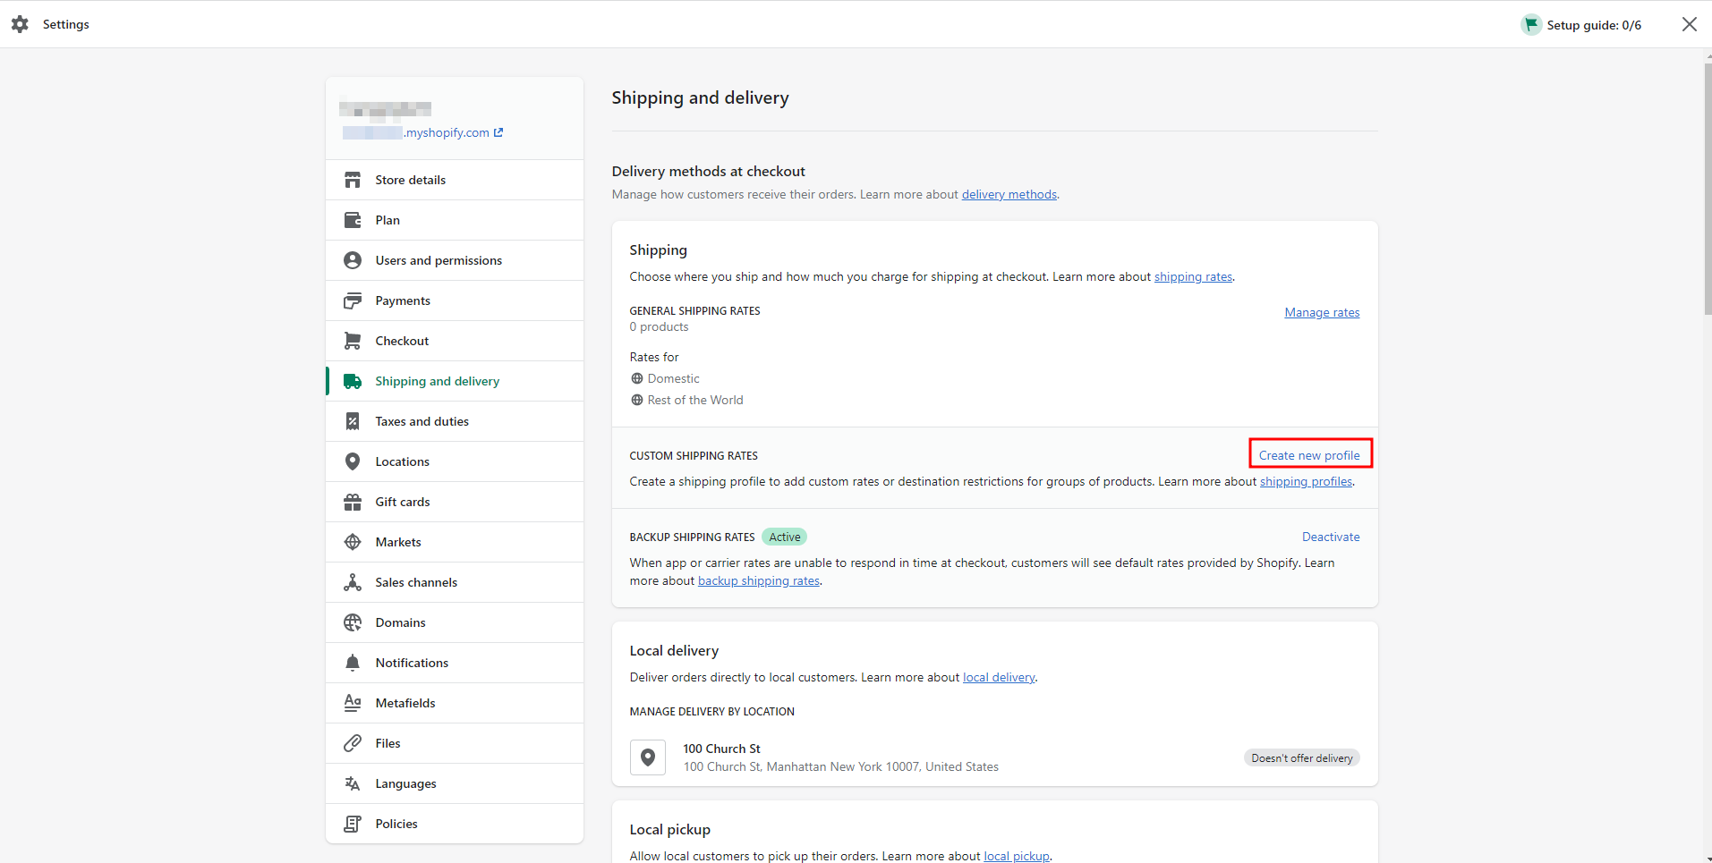
Task: Deactivate backup shipping rates
Action: [1331, 537]
